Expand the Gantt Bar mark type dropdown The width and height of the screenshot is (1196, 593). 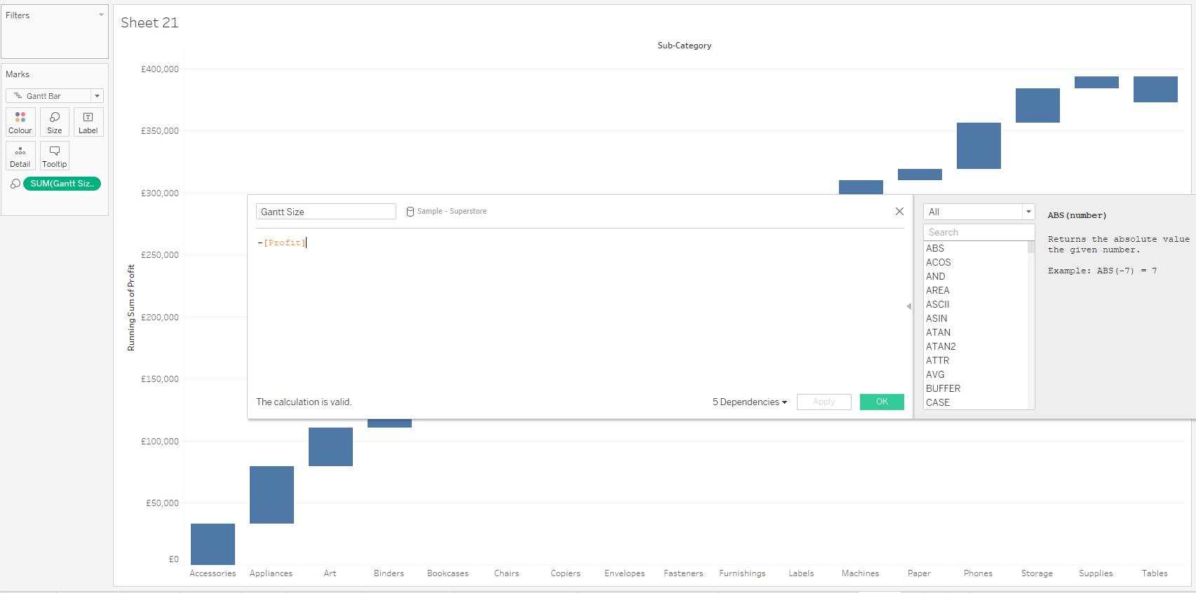(x=97, y=96)
